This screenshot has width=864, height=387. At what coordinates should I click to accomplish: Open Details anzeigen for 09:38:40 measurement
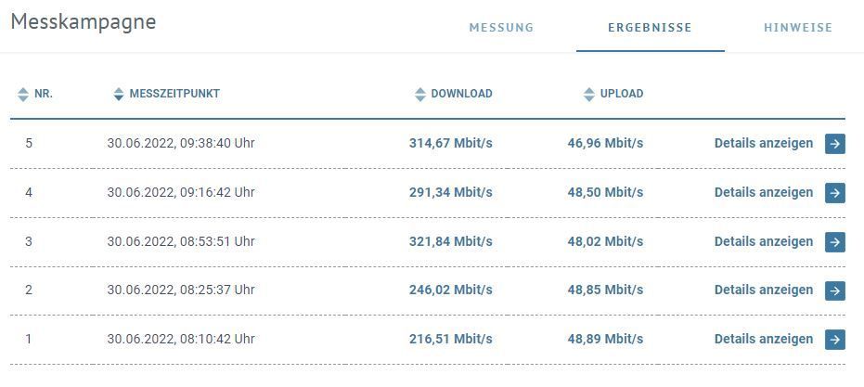click(x=763, y=143)
